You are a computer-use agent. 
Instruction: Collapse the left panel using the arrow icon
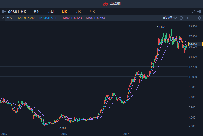click(x=4, y=12)
